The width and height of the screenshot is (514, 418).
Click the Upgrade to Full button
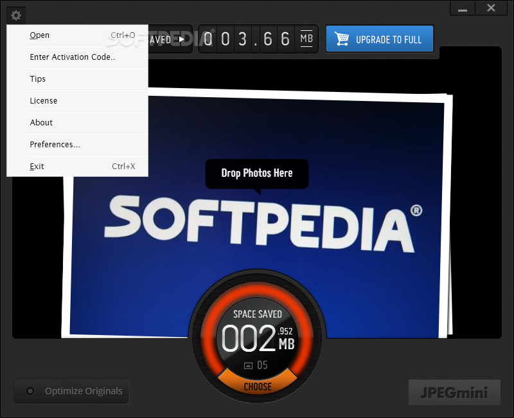[x=380, y=39]
